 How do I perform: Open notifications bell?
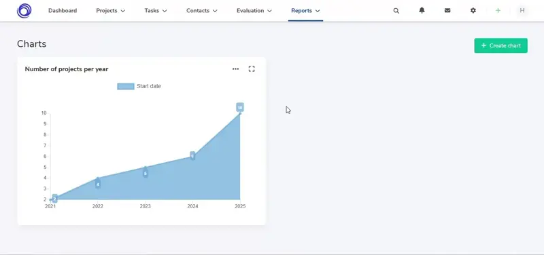click(422, 10)
